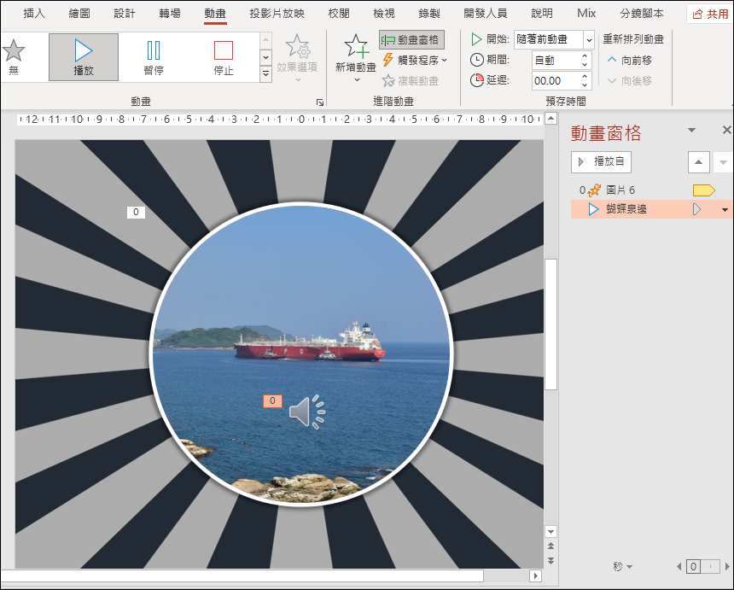
Task: Open the 開發人員 tab
Action: 486,14
